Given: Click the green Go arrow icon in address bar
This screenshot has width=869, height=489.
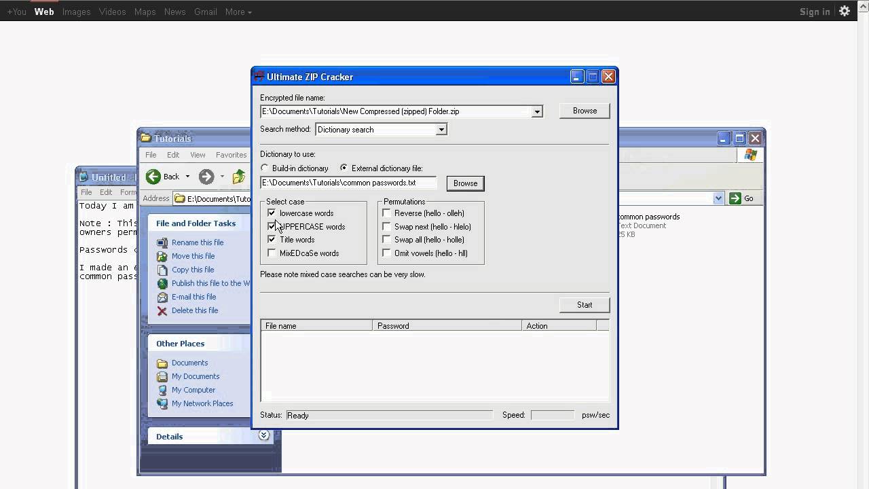Looking at the screenshot, I should click(735, 198).
